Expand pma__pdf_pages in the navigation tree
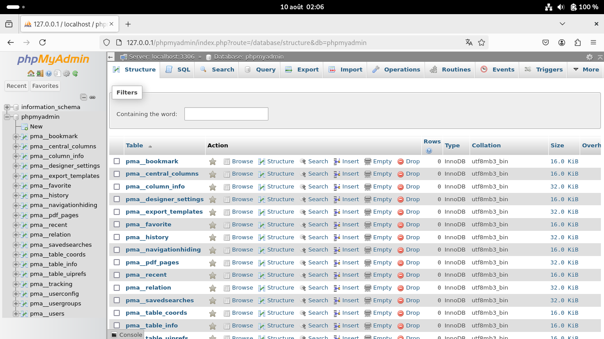 pos(16,215)
